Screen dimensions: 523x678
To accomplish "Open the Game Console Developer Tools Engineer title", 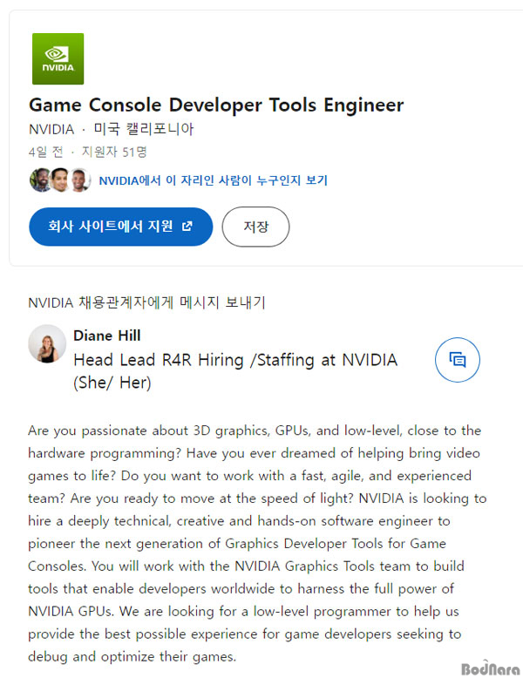I will tap(216, 105).
